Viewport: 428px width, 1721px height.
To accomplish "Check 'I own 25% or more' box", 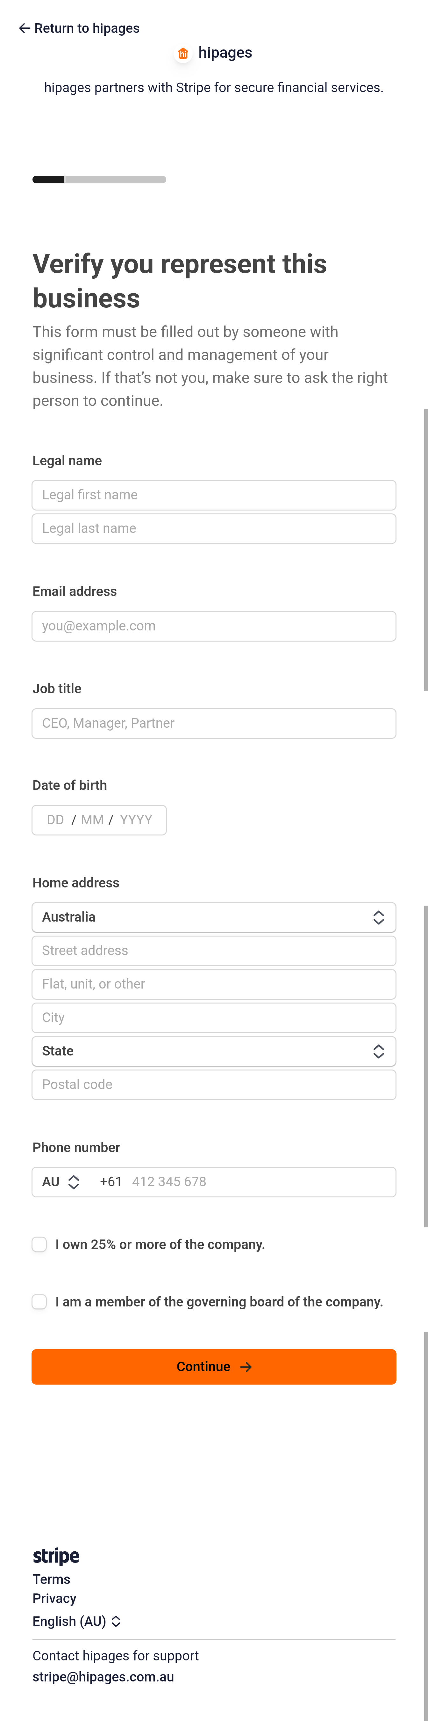I will (39, 1244).
